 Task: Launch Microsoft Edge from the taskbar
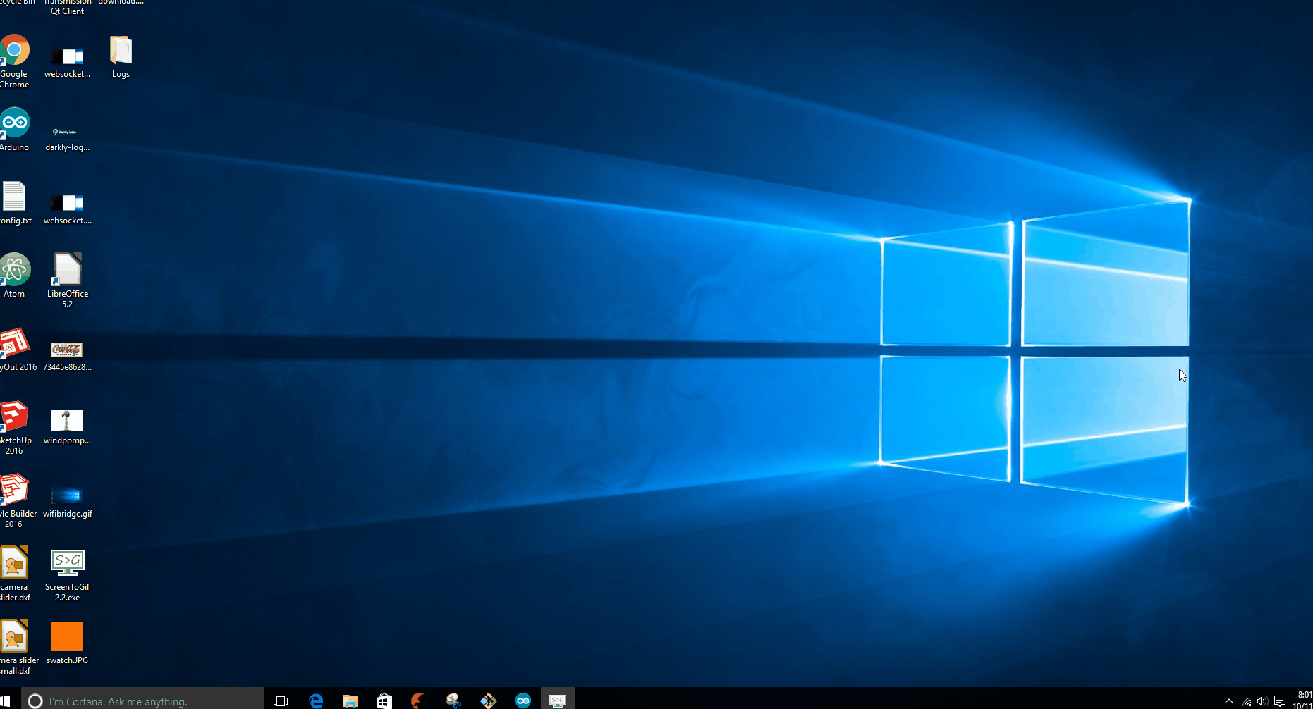(316, 701)
